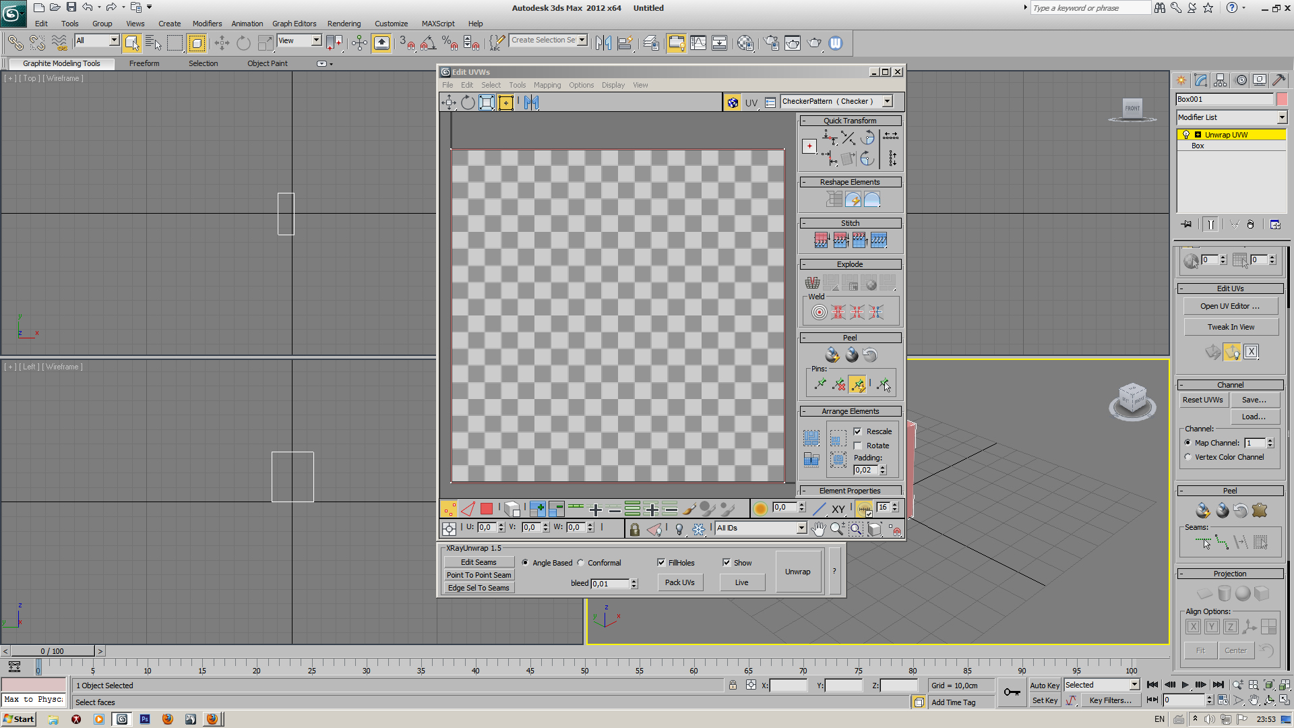1294x728 pixels.
Task: Click the Reset UVWs button
Action: click(x=1202, y=400)
